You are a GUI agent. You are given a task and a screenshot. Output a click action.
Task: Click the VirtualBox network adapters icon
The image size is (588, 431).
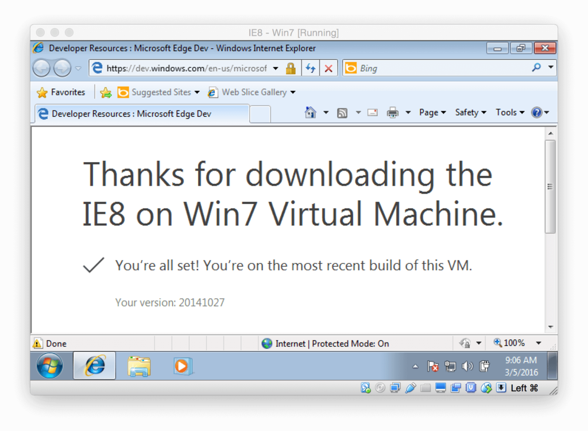coord(395,388)
